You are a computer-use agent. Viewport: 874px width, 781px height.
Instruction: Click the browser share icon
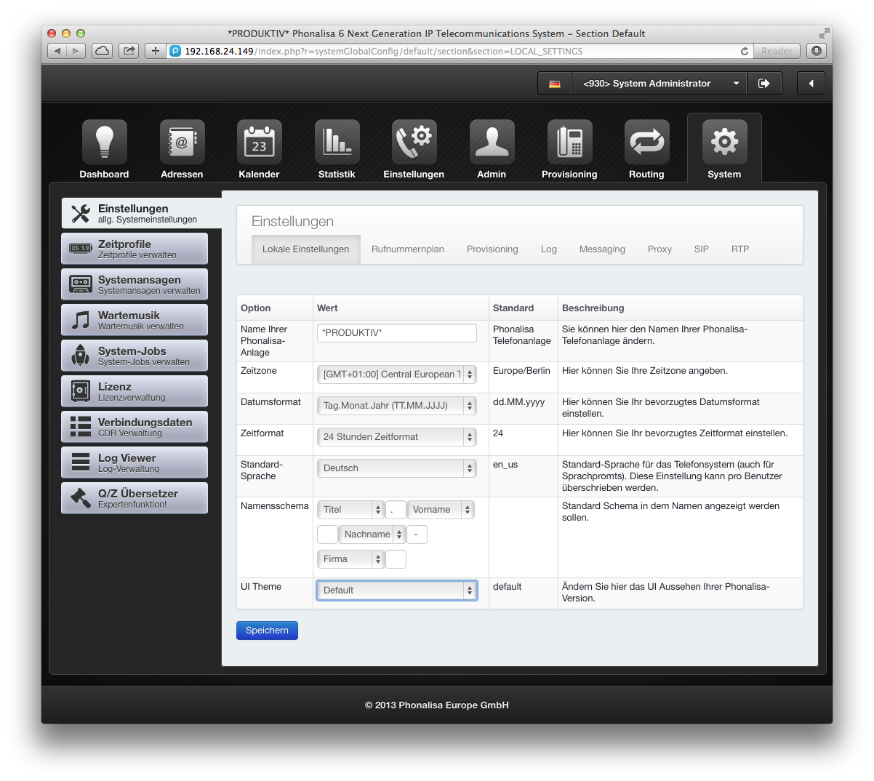[x=129, y=51]
